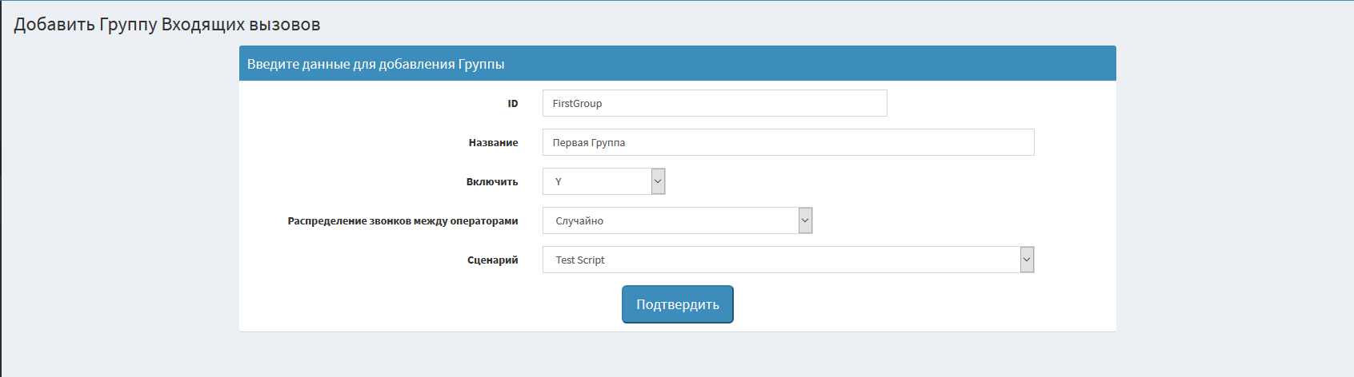Confirm the form with Подтвердить button

coord(678,304)
